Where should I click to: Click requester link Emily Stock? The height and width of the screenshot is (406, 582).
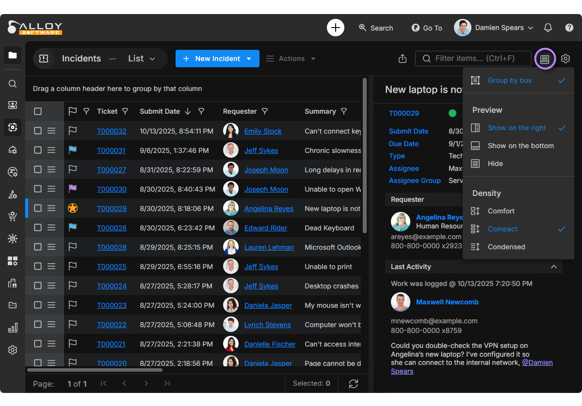263,131
